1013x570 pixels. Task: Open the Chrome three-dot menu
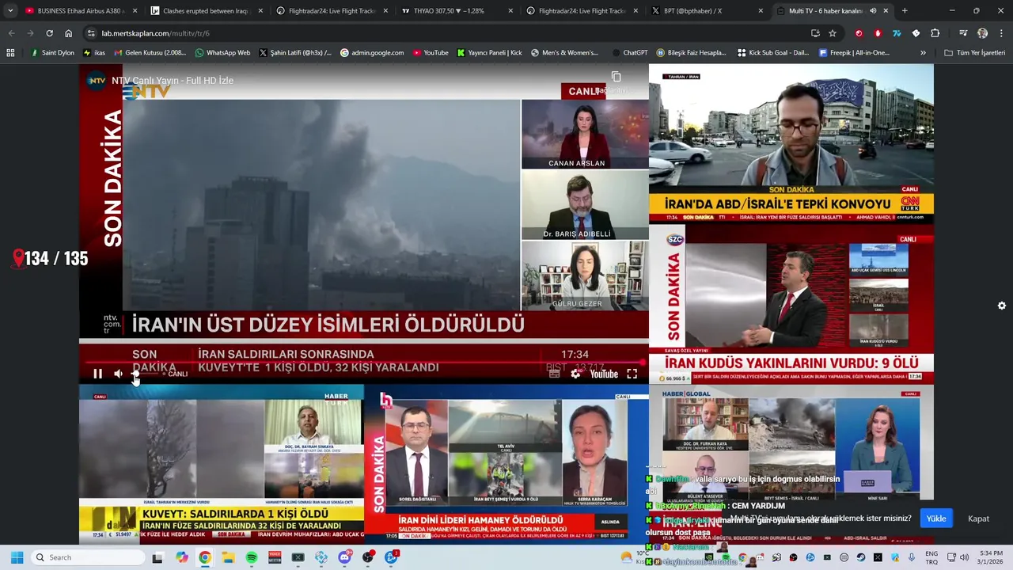[1001, 33]
